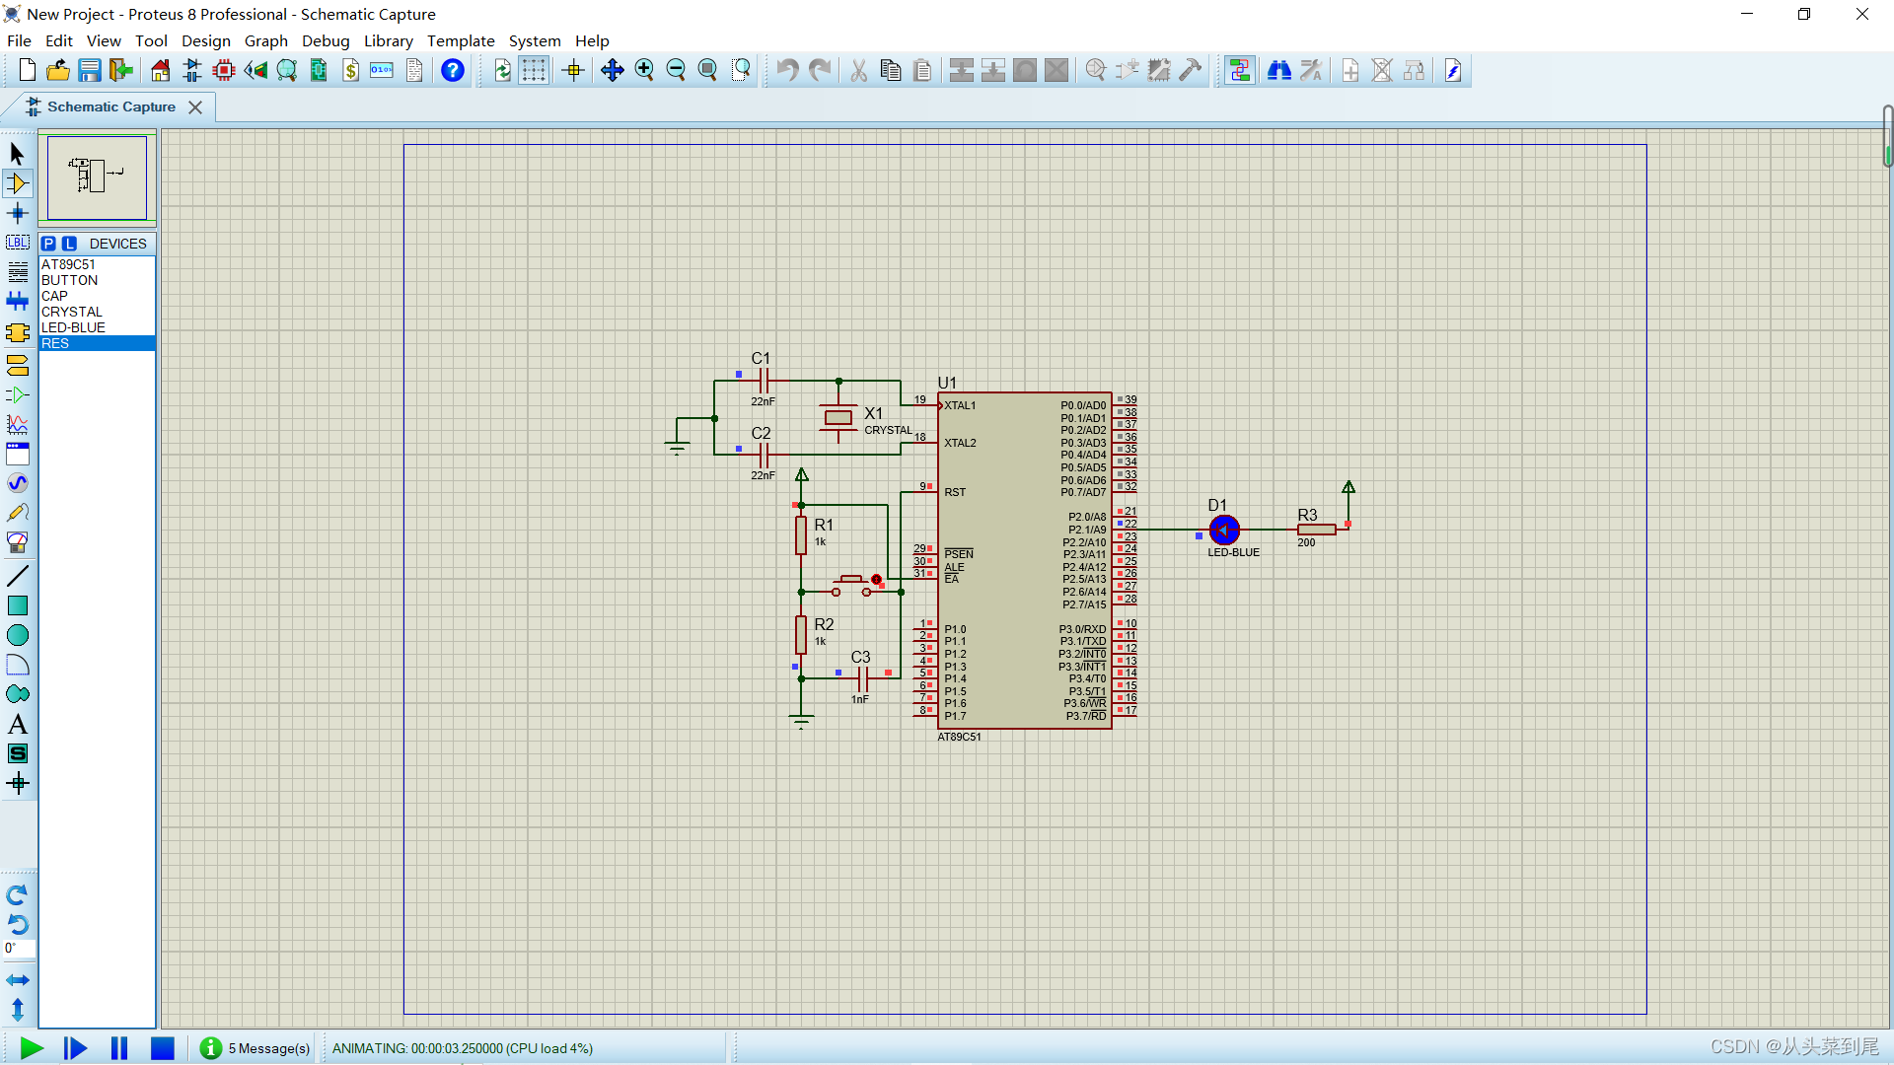Select the Junction Dot tool

17,213
